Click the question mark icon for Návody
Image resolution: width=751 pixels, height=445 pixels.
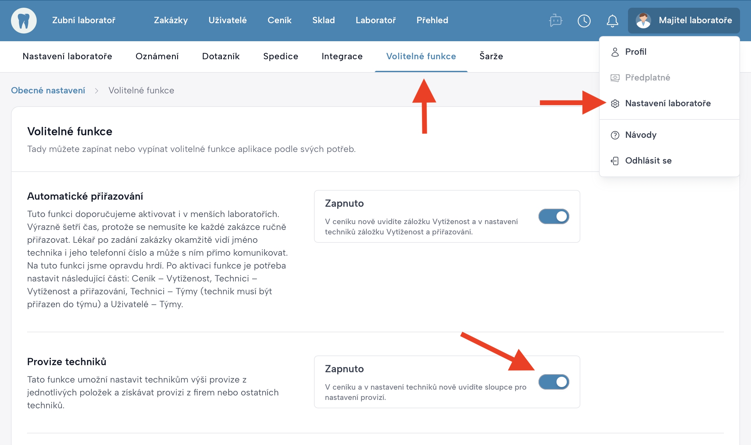[x=615, y=135]
